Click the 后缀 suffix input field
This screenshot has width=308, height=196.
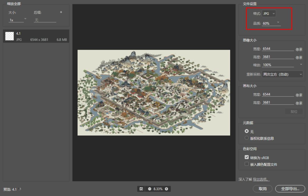pyautogui.click(x=45, y=20)
